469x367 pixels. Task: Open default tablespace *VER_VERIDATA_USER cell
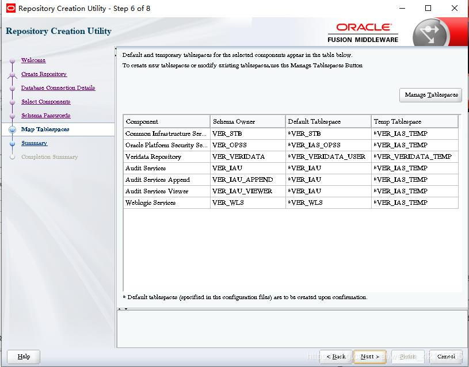(328, 156)
